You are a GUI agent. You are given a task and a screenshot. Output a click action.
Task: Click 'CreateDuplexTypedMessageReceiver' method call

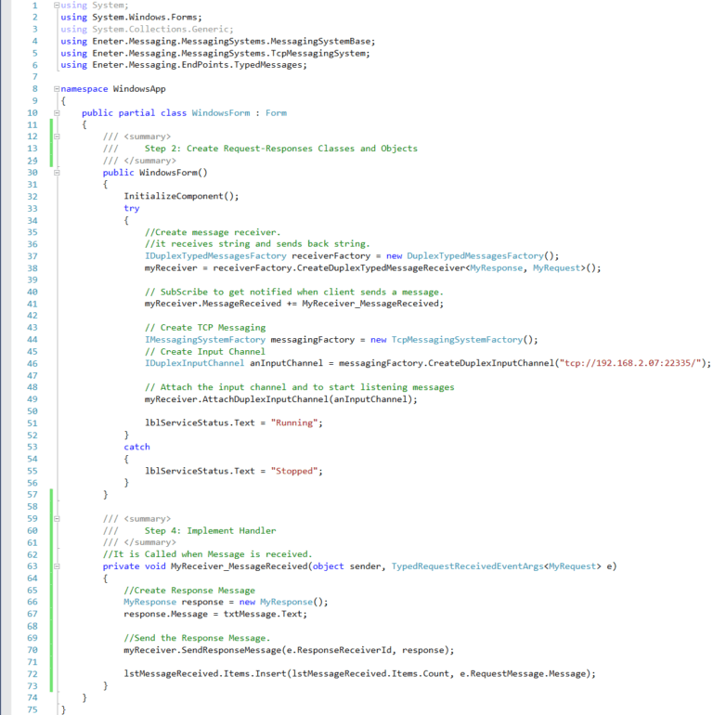pos(381,268)
